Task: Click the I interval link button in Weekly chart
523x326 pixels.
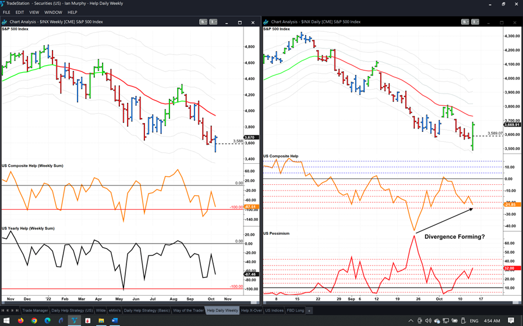Action: pyautogui.click(x=213, y=22)
